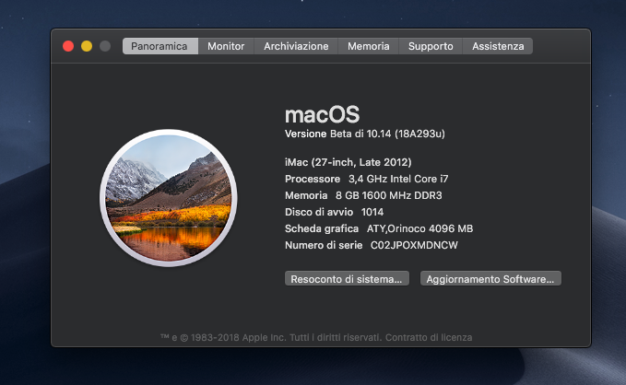Open the Supporto tab
This screenshot has width=626, height=385.
click(x=431, y=46)
